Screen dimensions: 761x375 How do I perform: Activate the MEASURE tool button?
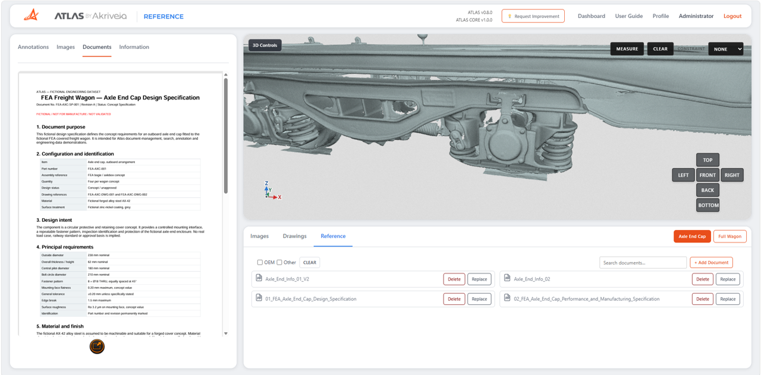pyautogui.click(x=627, y=49)
